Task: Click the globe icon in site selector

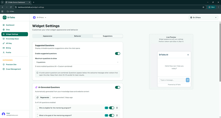Action: point(191,17)
